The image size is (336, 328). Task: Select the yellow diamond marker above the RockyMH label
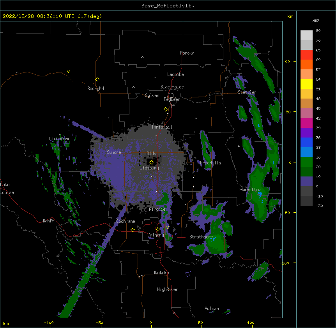(97, 79)
